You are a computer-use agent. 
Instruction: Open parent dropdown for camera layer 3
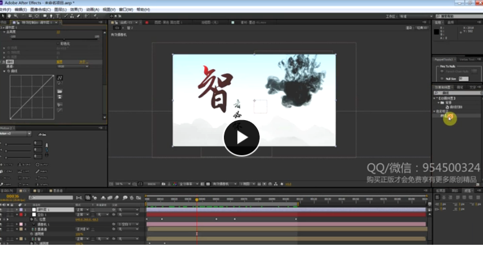point(128,224)
